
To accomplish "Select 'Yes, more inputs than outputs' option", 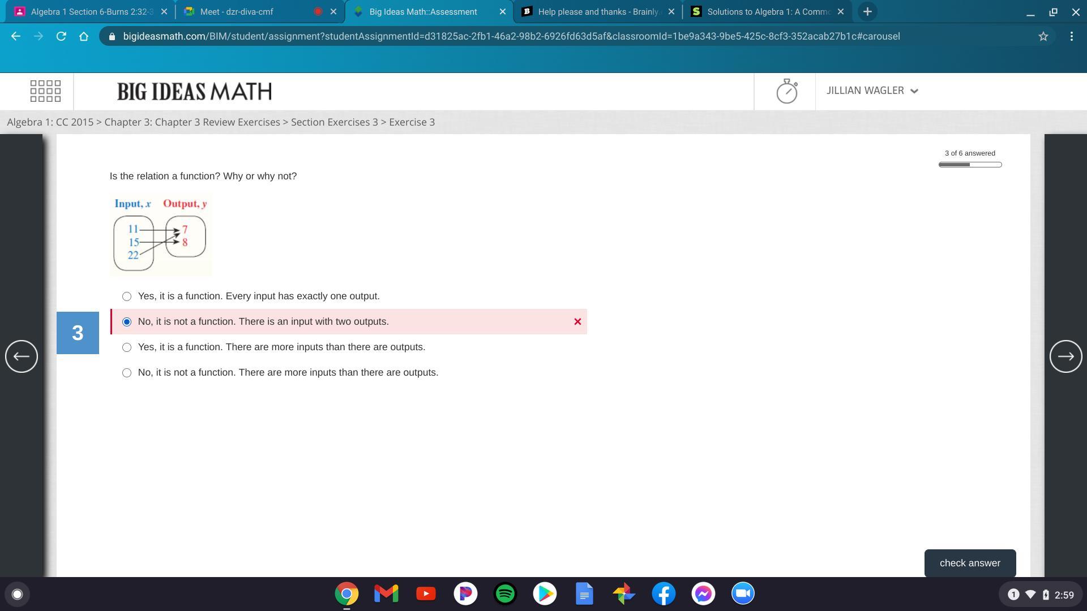I will coord(127,347).
